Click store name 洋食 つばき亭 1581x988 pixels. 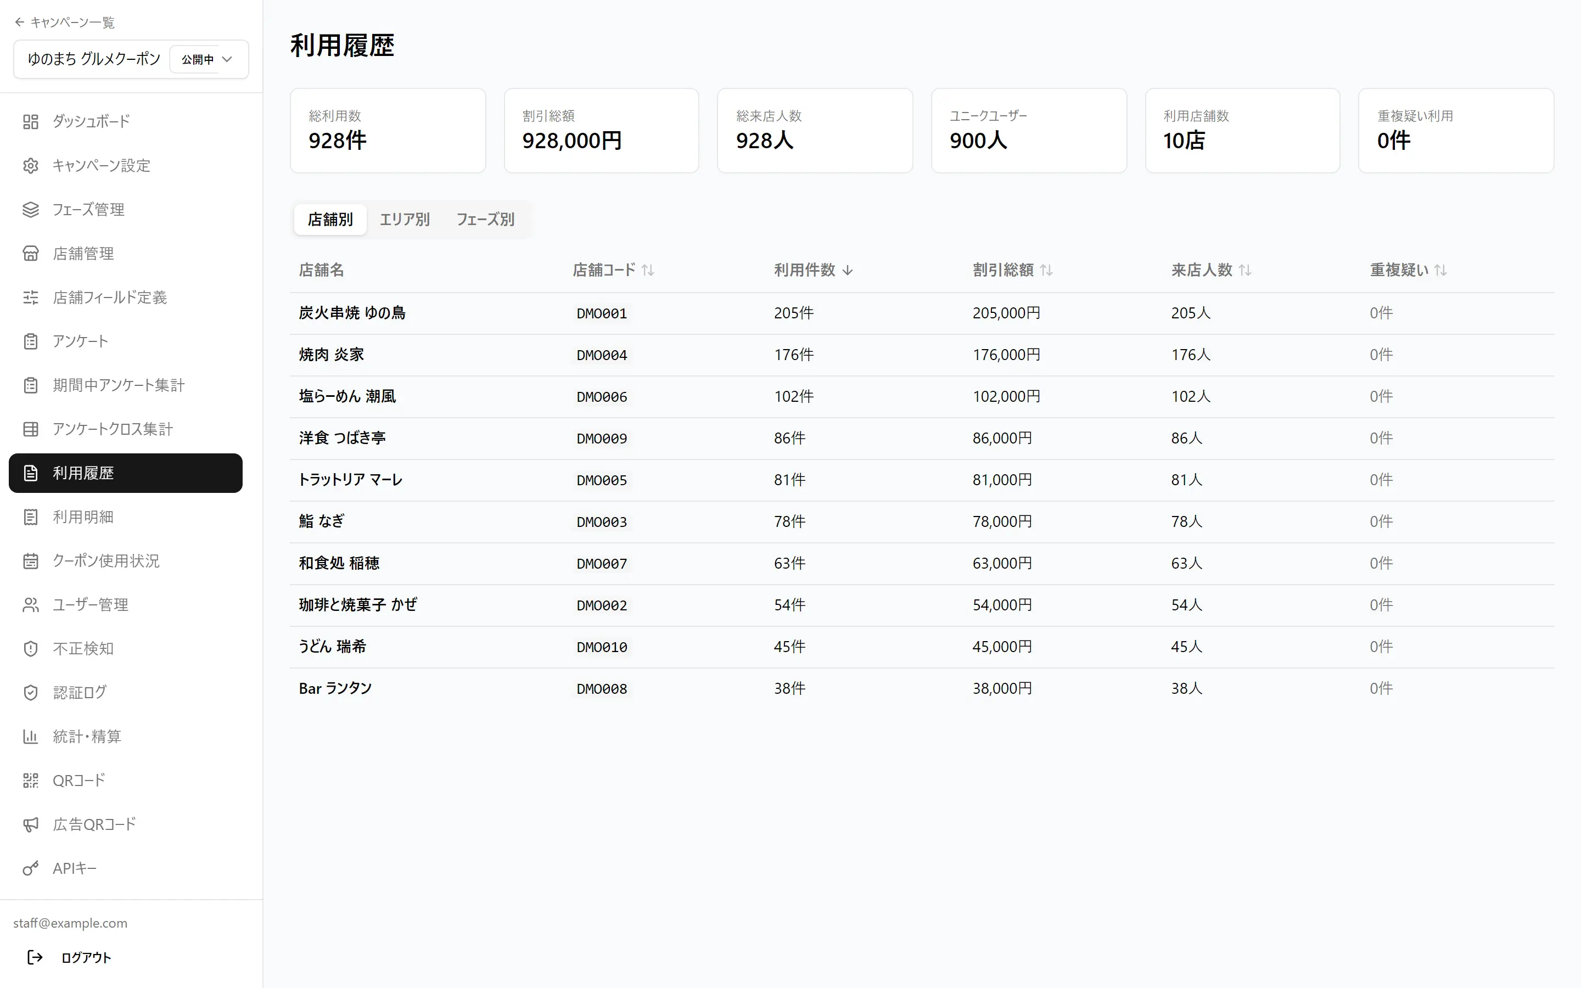click(x=343, y=439)
